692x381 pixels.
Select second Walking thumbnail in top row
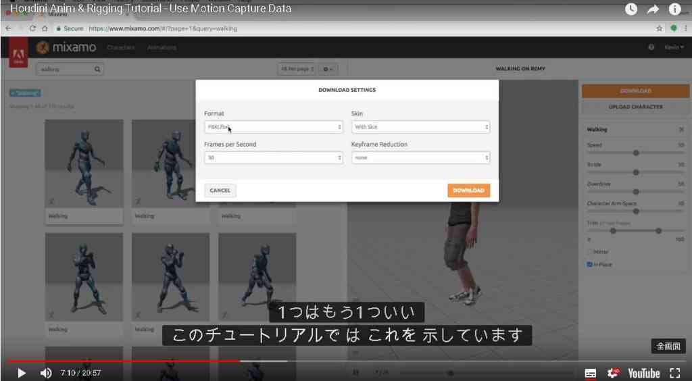pos(171,163)
